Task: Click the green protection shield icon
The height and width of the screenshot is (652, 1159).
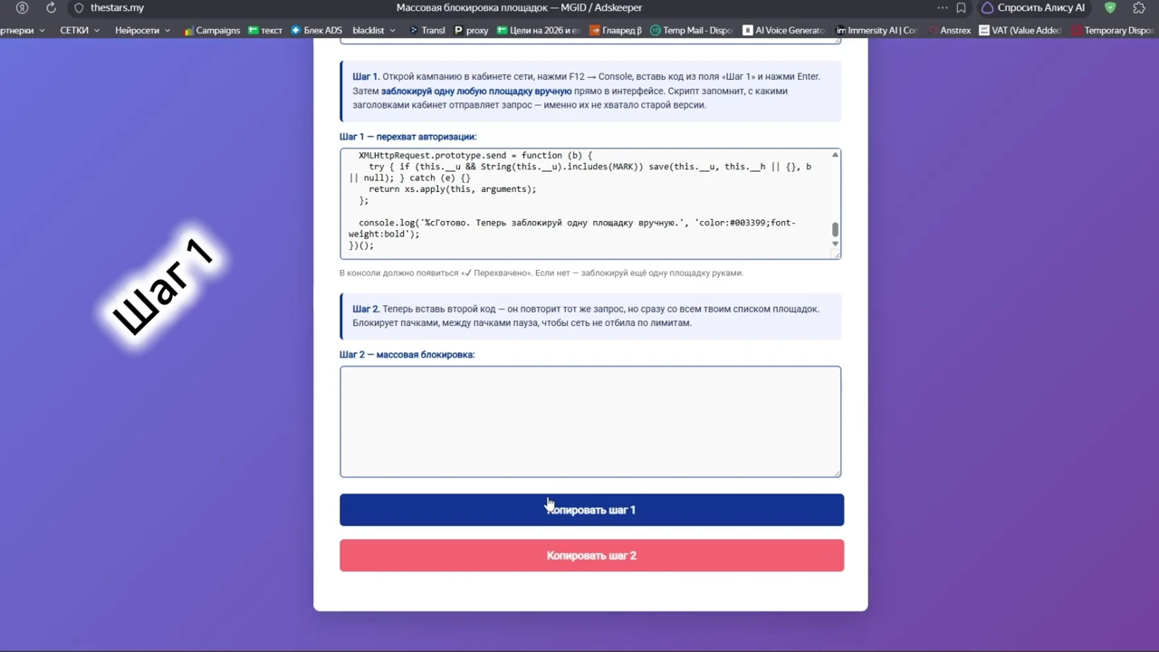Action: click(1110, 8)
